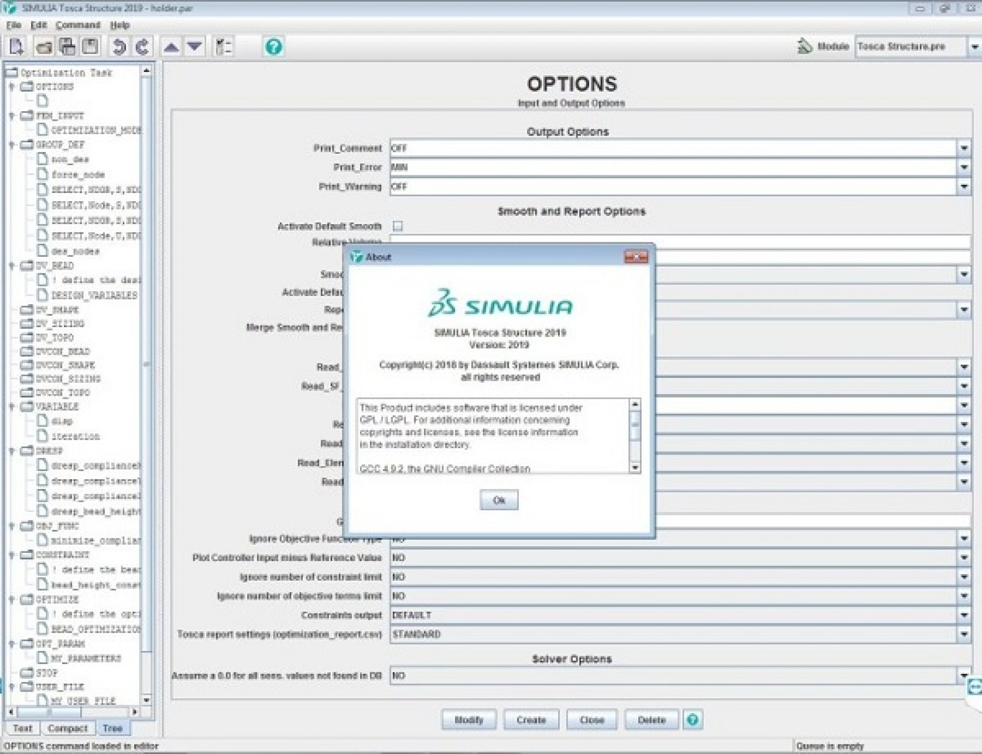
Task: Click the move up triangle icon
Action: [x=171, y=47]
